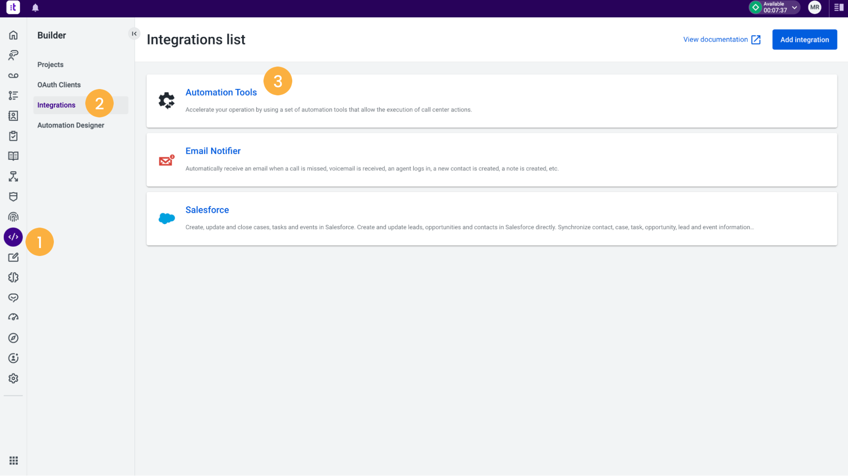This screenshot has width=848, height=476.
Task: Open the speedometer dashboard icon
Action: pos(13,317)
